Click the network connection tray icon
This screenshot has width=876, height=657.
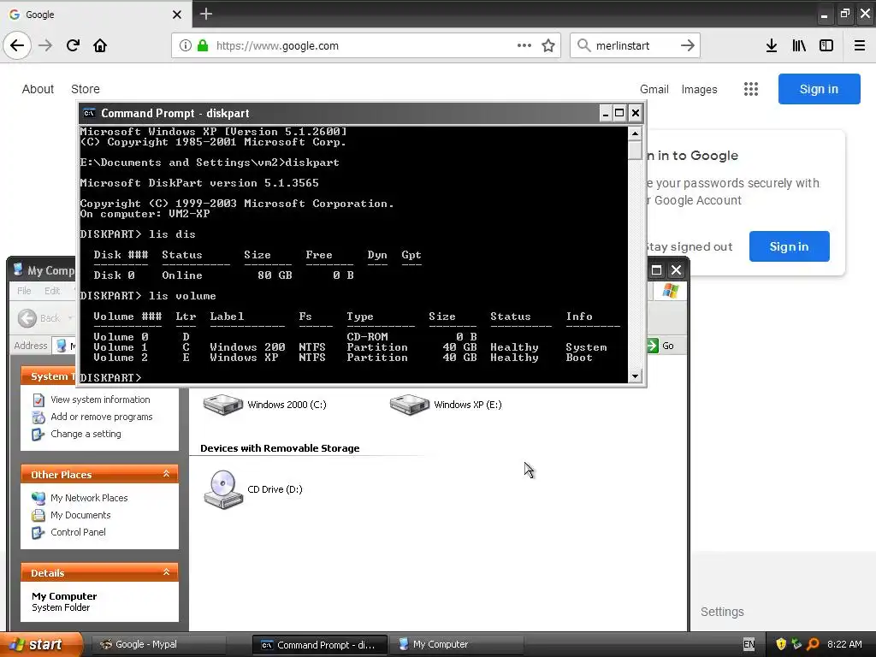[796, 644]
